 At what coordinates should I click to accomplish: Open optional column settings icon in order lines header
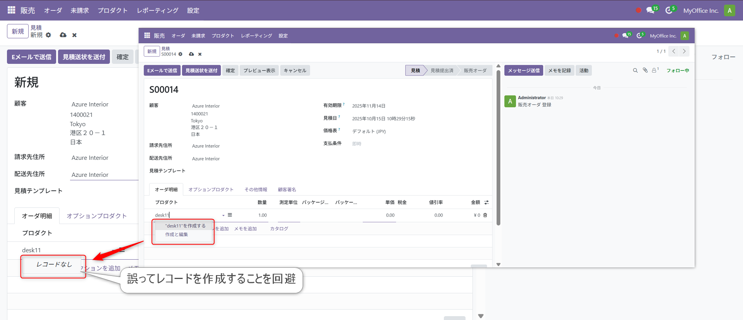(486, 202)
